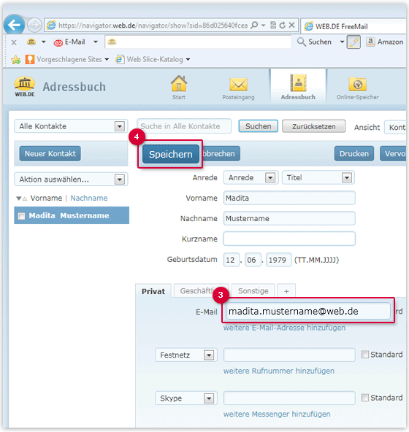This screenshot has height=432, width=409.
Task: Open the Titel dropdown
Action: [318, 178]
